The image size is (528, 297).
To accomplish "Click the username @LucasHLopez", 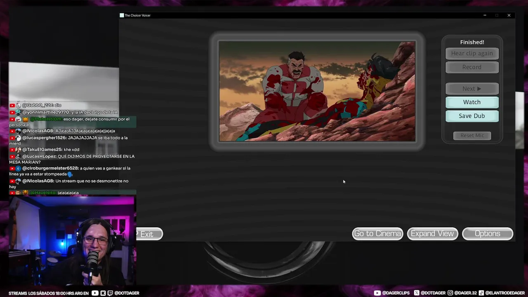I will [x=39, y=157].
